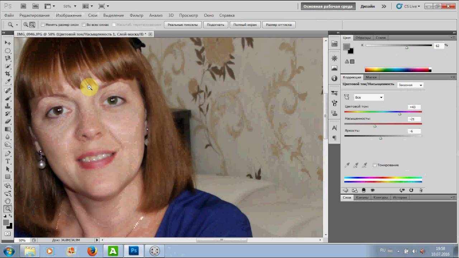This screenshot has height=258, width=459.
Task: Toggle Quick Mask mode
Action: pos(8,234)
